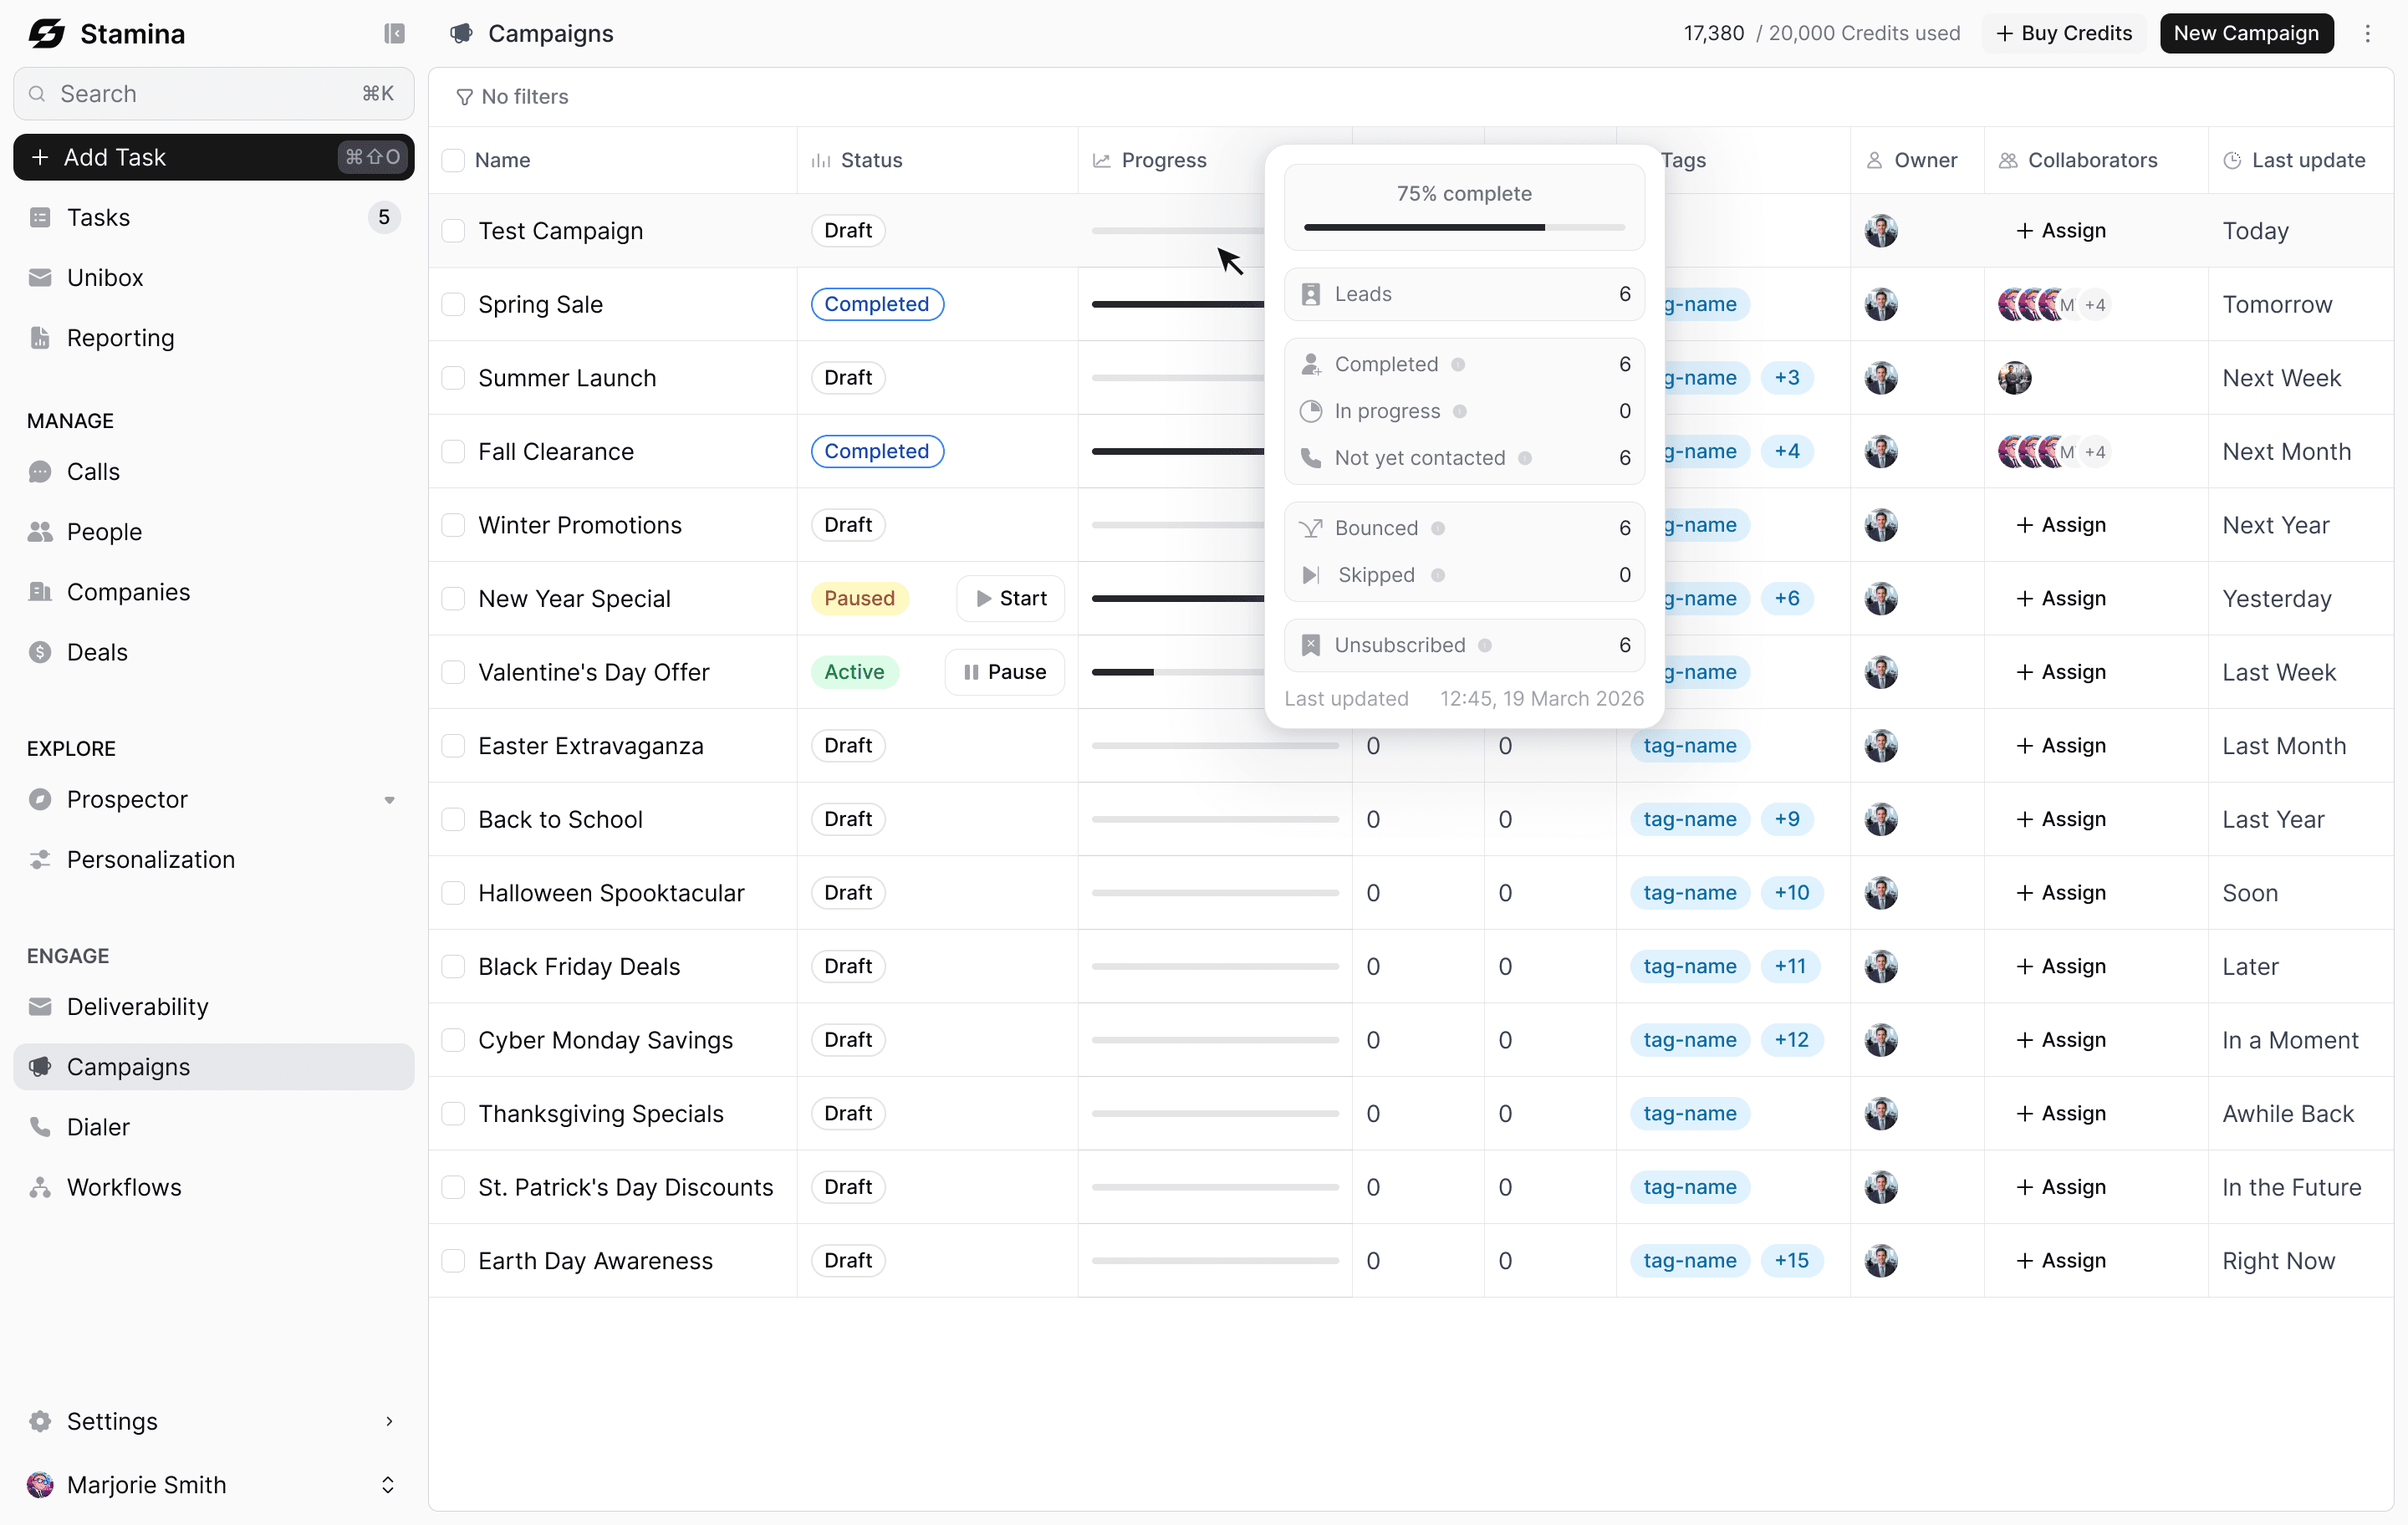Toggle the select-all checkbox in header
The height and width of the screenshot is (1525, 2408).
[x=453, y=160]
